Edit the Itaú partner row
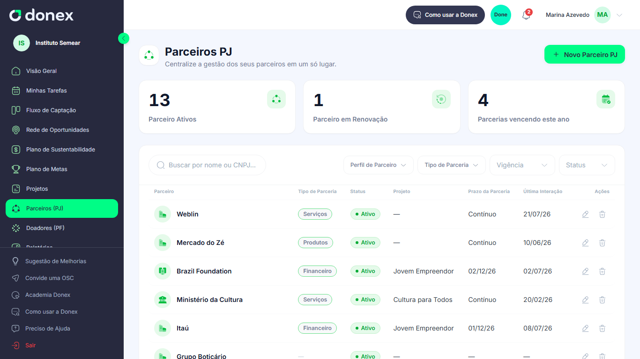This screenshot has width=640, height=359. click(585, 328)
